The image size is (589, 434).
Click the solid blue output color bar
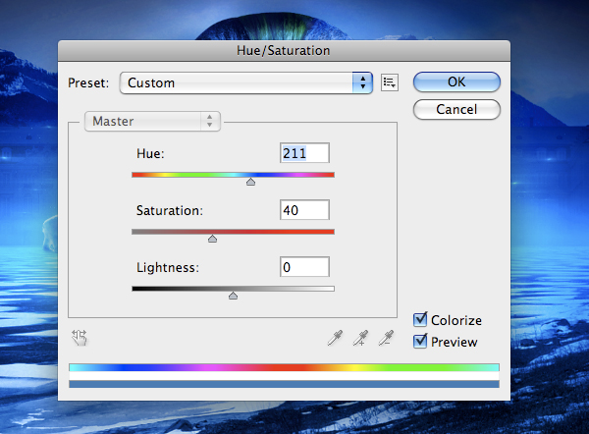pyautogui.click(x=284, y=384)
